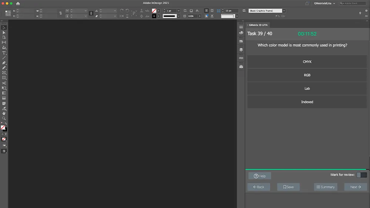Select the Rectangle tool

point(4,78)
